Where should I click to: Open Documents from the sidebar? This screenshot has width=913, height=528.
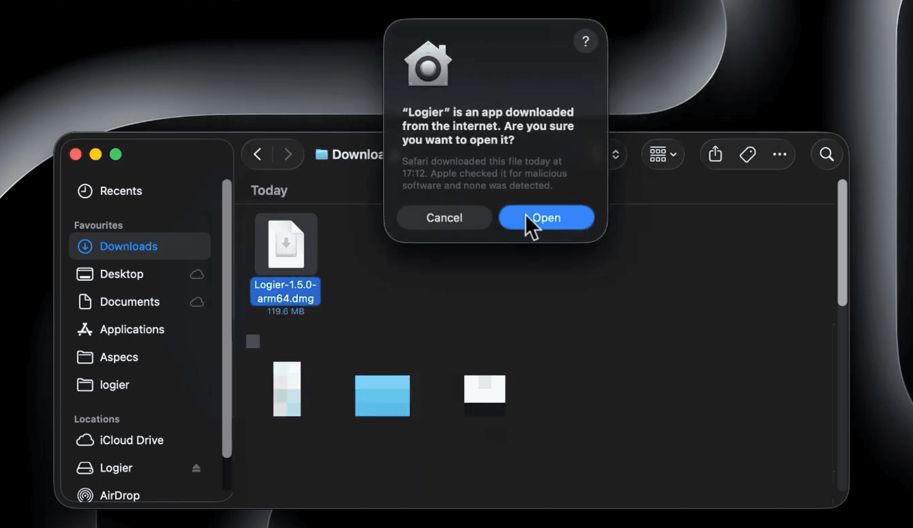(140, 302)
